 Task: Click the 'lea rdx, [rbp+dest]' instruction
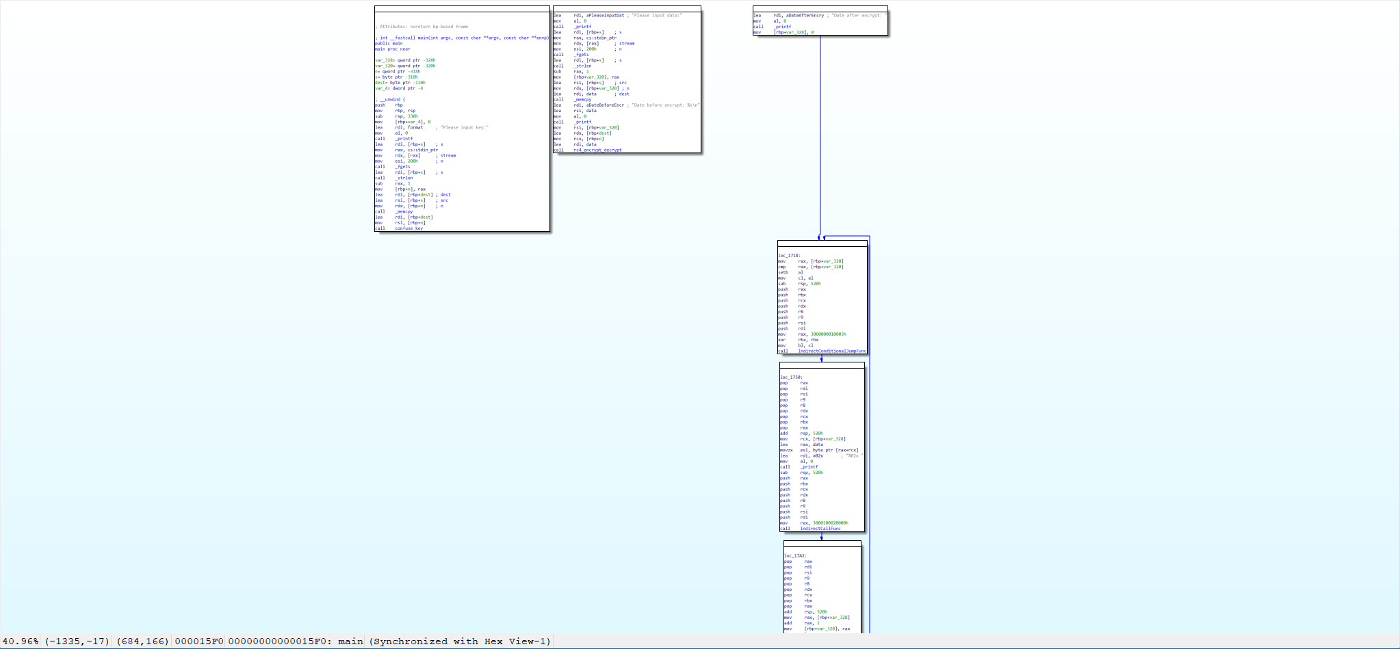pos(582,133)
